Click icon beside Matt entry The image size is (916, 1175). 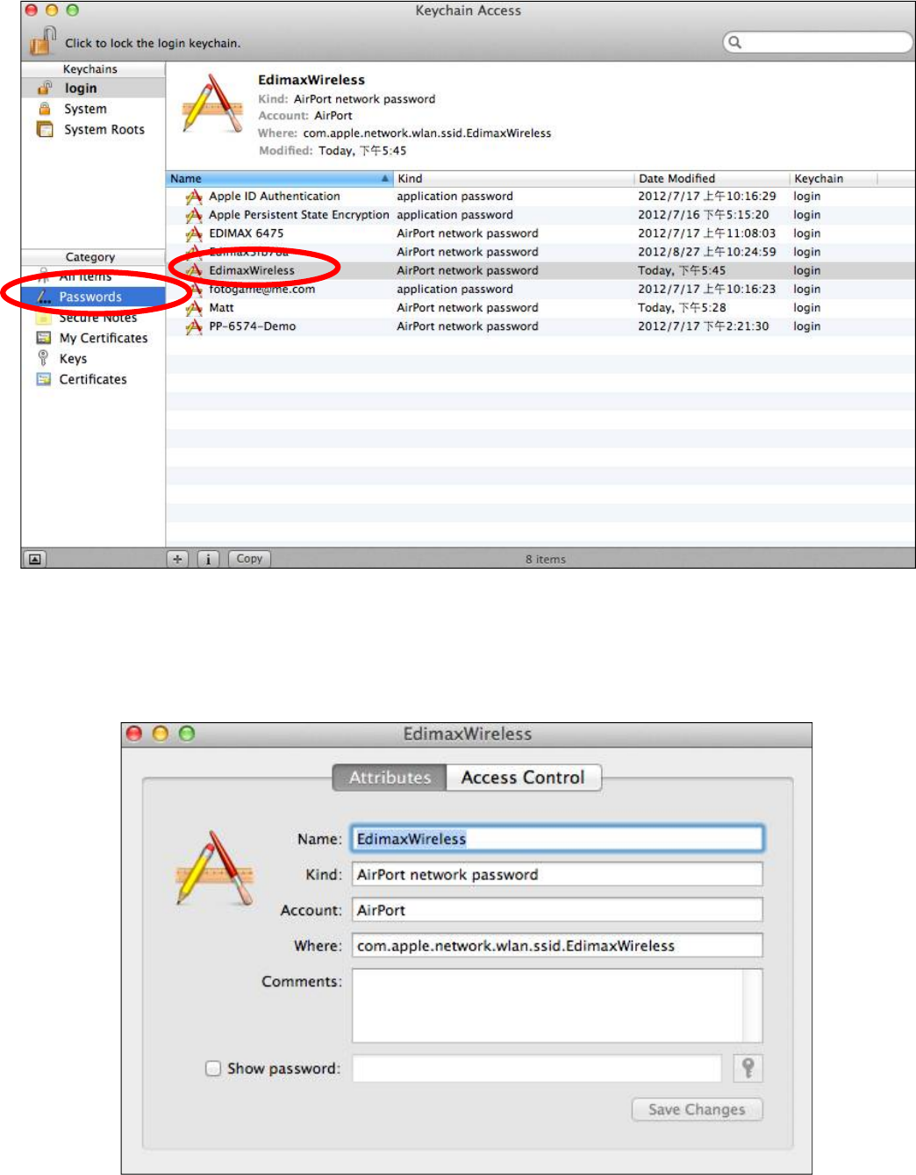point(194,308)
